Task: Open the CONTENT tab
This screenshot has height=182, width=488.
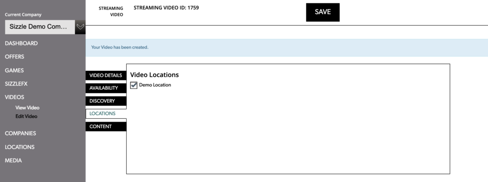Action: (x=106, y=126)
